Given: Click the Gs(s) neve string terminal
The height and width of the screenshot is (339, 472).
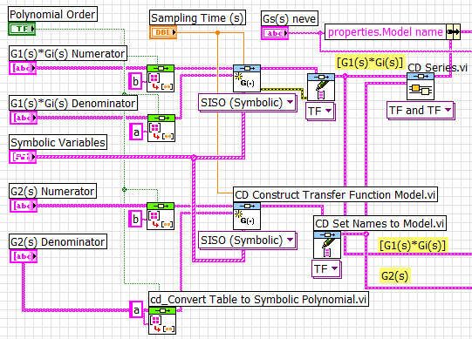Looking at the screenshot, I should pyautogui.click(x=275, y=33).
